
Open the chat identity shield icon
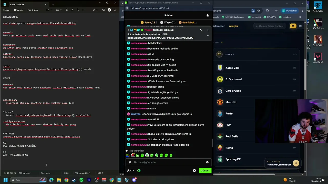point(130,162)
